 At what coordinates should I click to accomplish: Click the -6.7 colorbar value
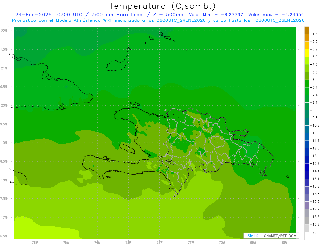[314, 87]
